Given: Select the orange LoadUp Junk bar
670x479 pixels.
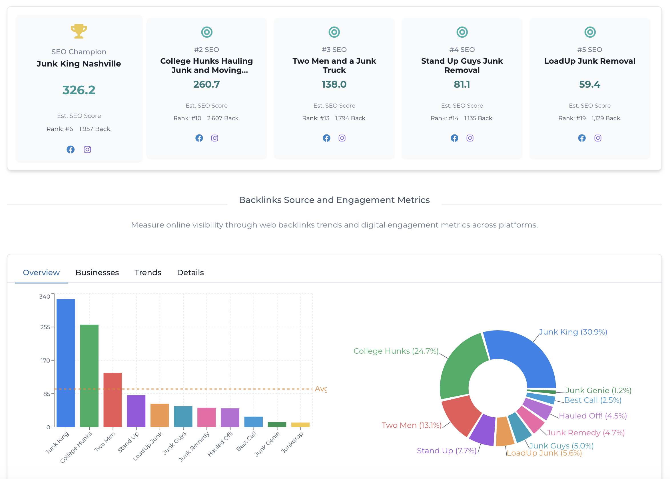Looking at the screenshot, I should [160, 415].
